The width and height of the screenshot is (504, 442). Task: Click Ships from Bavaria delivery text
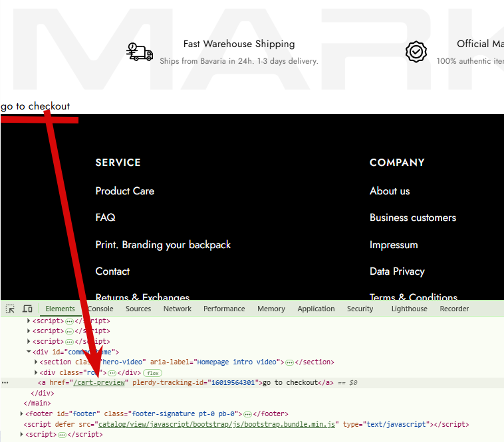click(239, 61)
